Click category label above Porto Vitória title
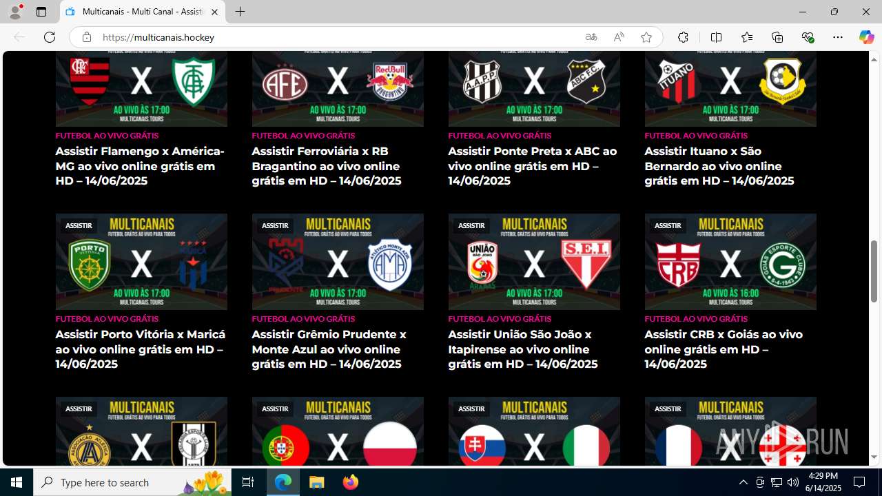The width and height of the screenshot is (882, 496). (x=107, y=319)
